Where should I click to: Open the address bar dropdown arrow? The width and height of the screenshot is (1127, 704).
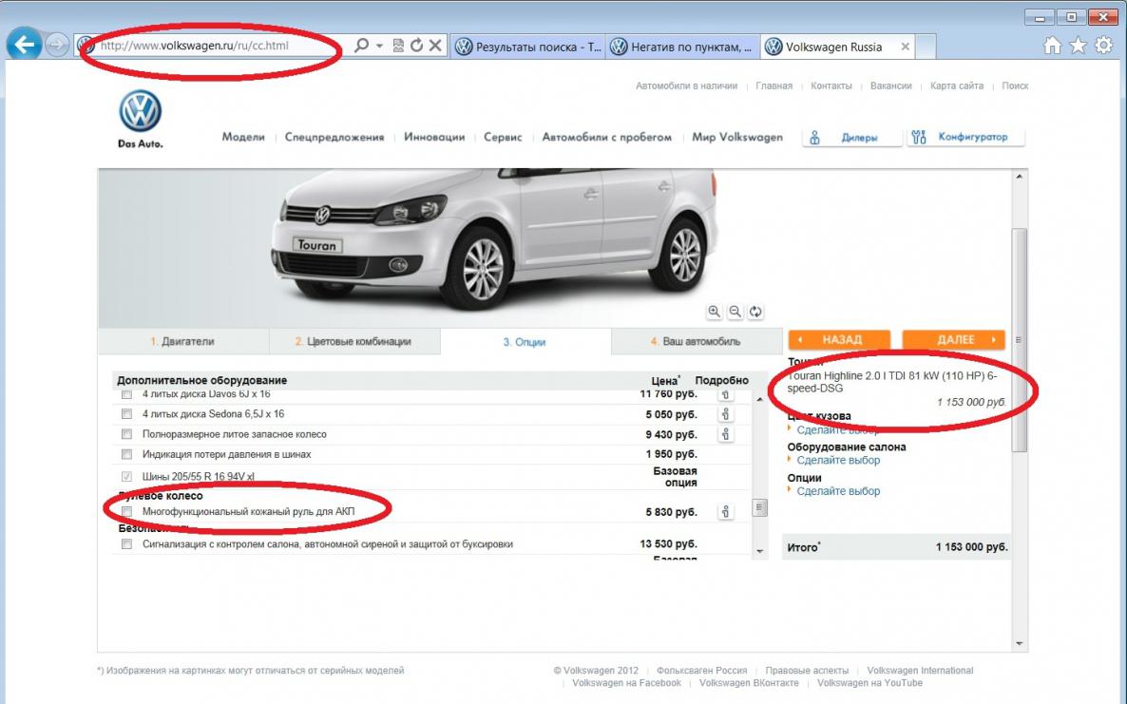click(x=379, y=46)
